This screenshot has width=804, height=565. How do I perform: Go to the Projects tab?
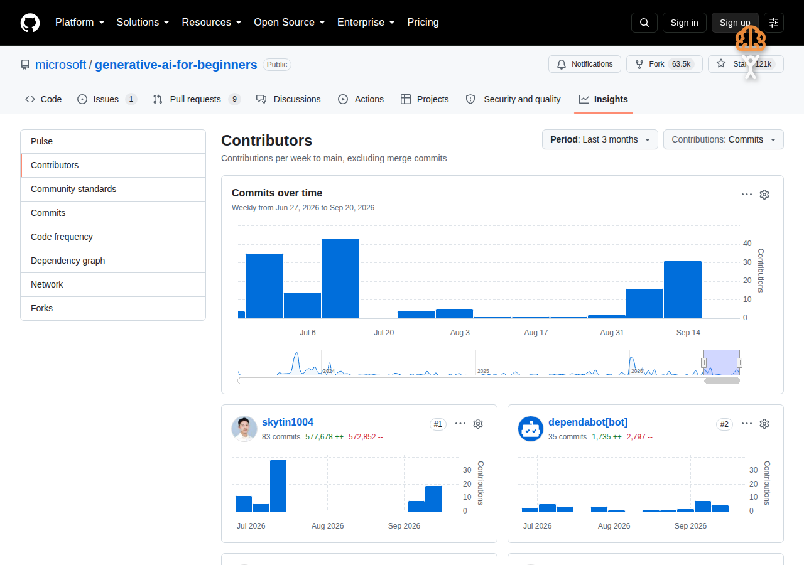click(425, 99)
